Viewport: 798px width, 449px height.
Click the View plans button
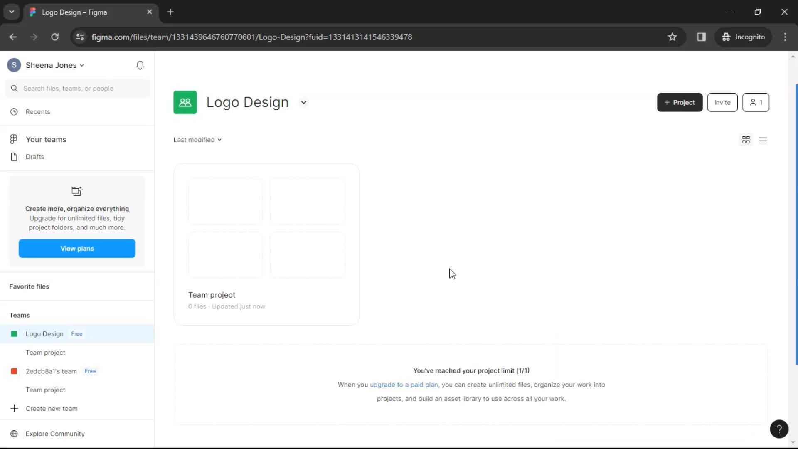tap(77, 249)
